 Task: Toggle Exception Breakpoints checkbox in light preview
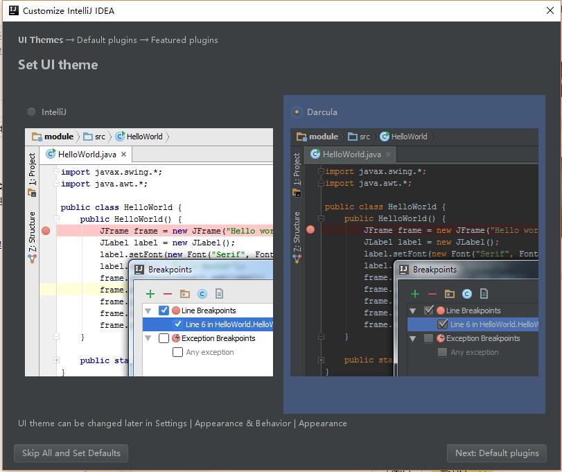click(x=164, y=338)
